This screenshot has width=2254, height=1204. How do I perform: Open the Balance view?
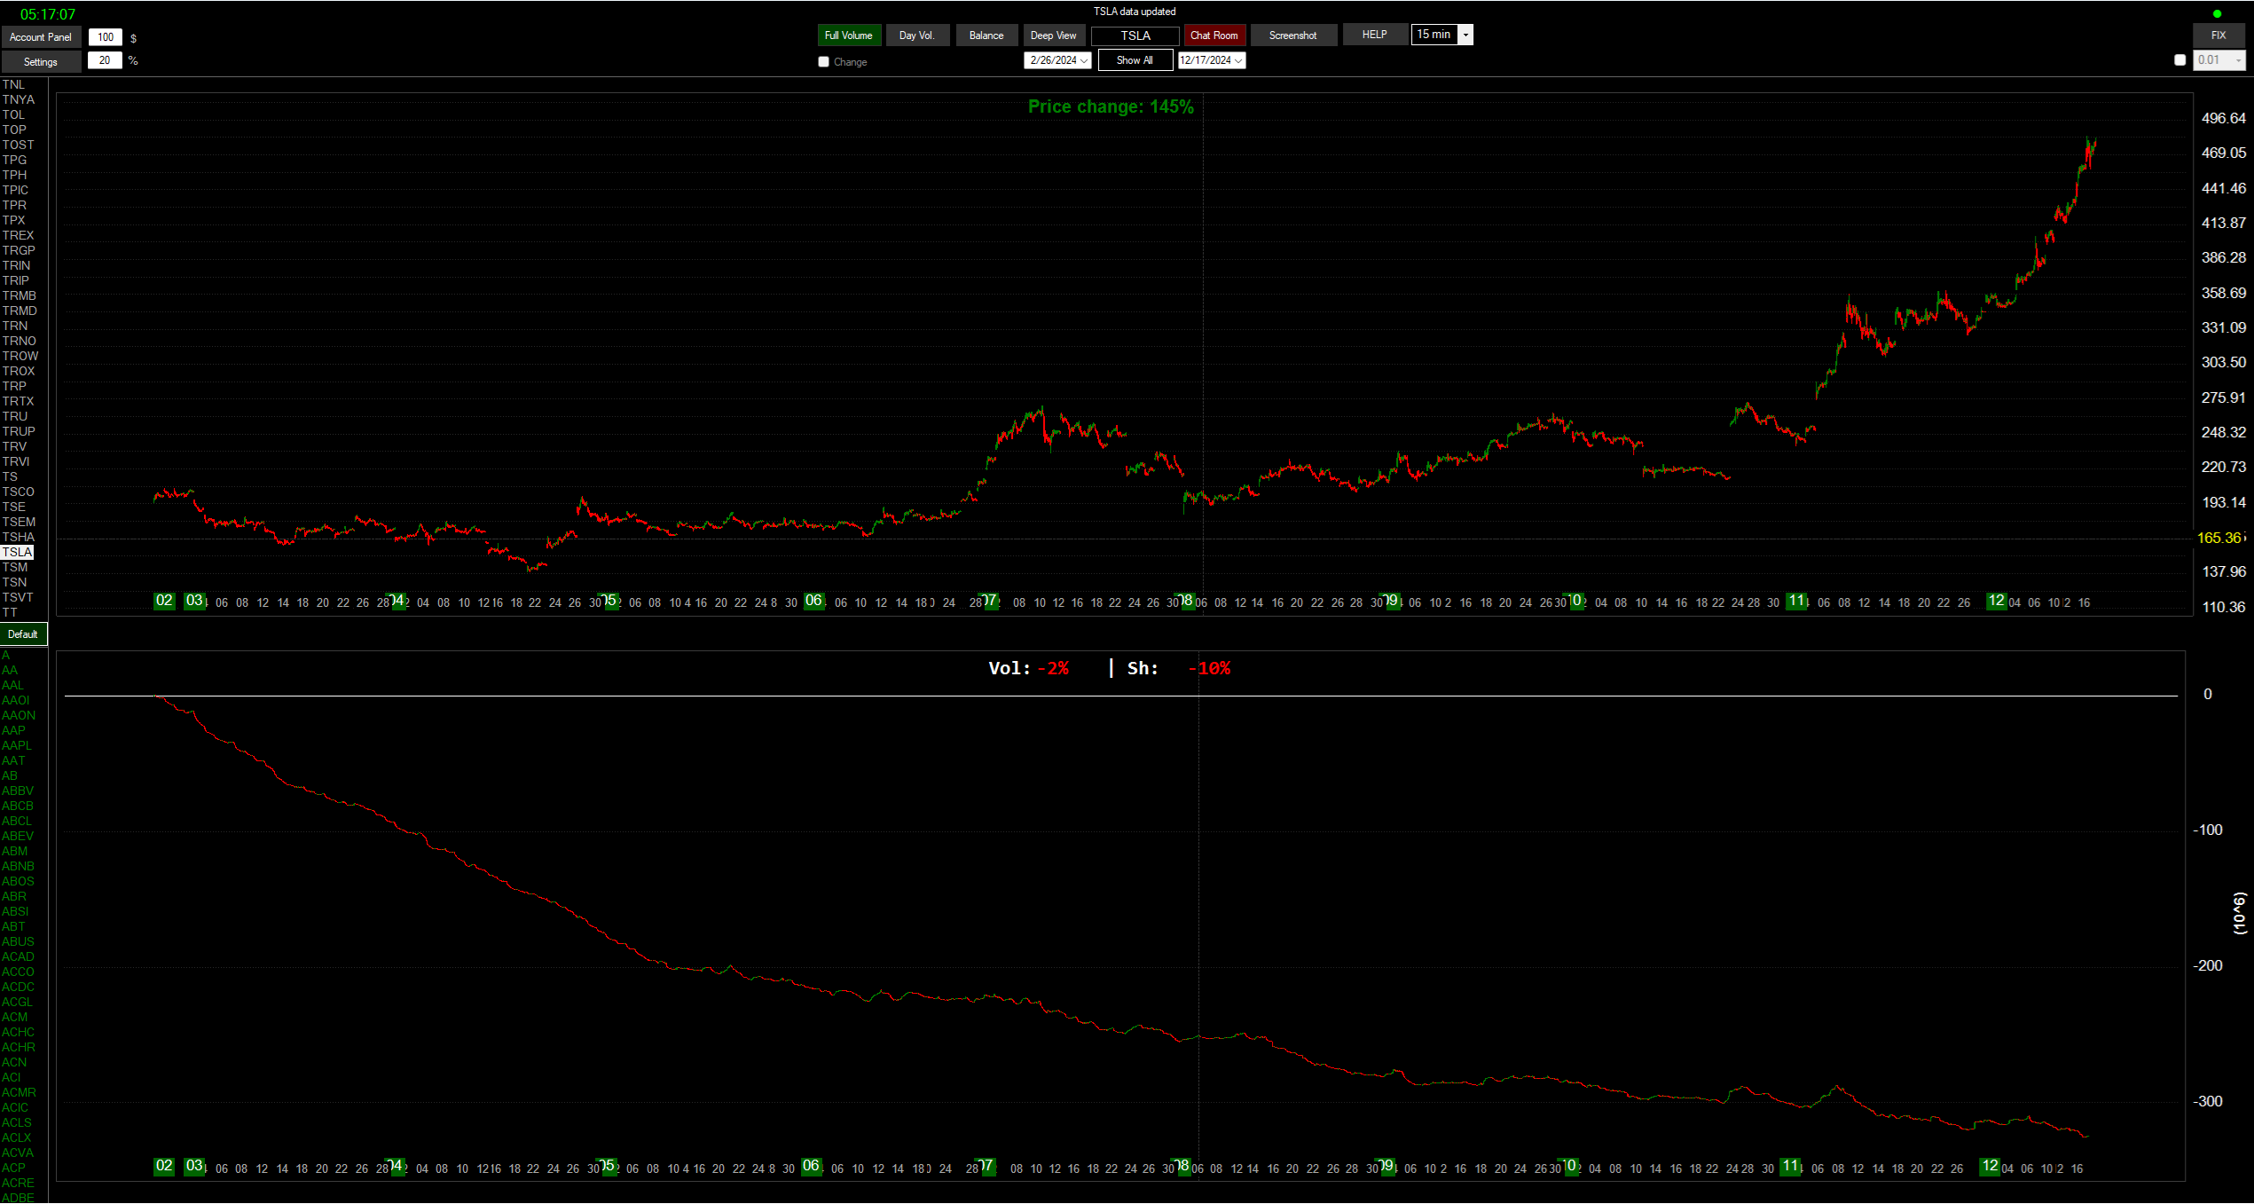click(x=986, y=35)
